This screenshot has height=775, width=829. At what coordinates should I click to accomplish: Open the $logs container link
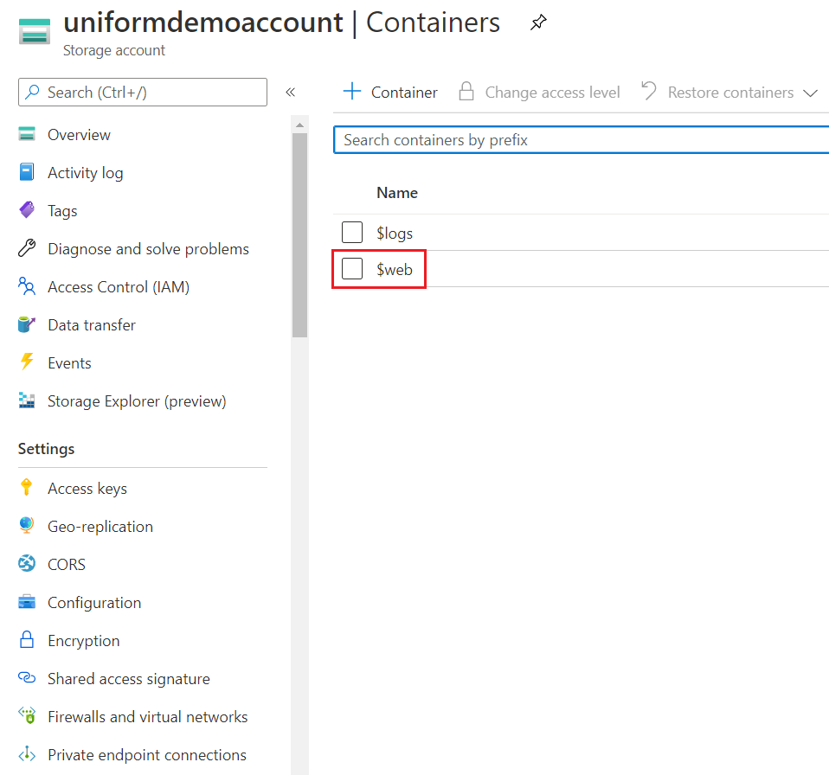395,233
